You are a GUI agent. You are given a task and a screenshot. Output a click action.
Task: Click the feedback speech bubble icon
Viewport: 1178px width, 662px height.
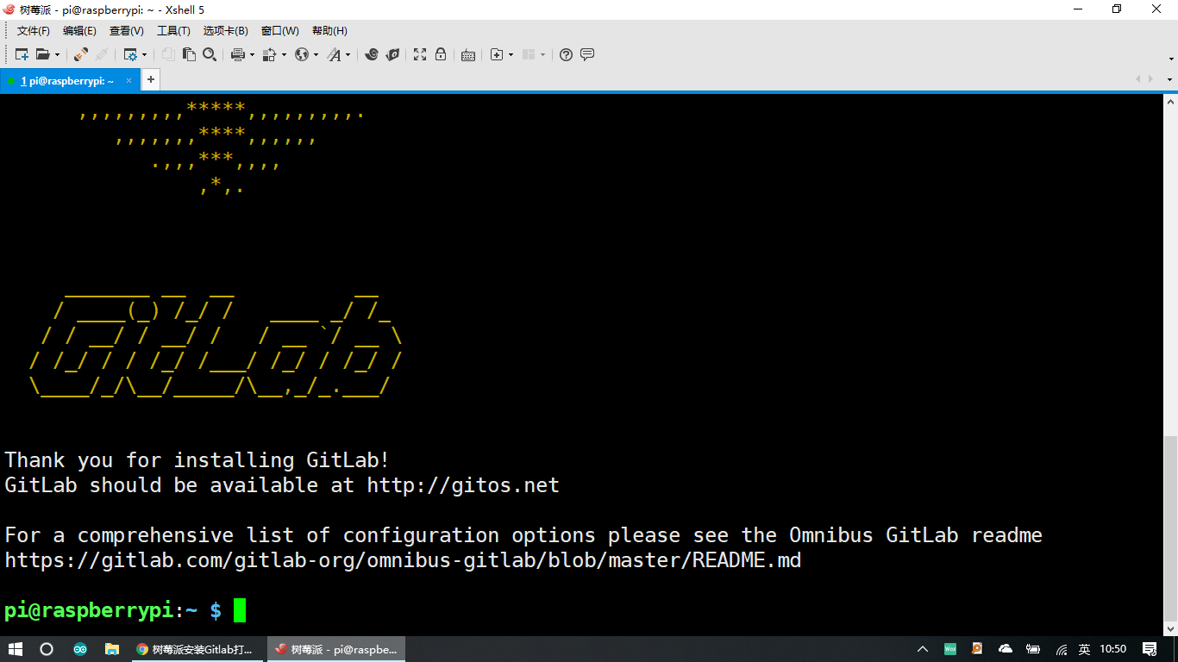pos(587,54)
